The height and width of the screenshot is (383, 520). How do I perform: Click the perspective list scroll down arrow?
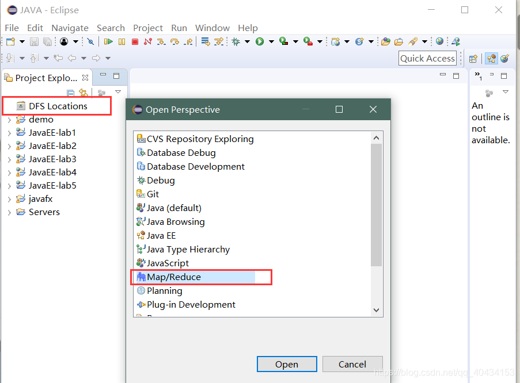[x=377, y=310]
